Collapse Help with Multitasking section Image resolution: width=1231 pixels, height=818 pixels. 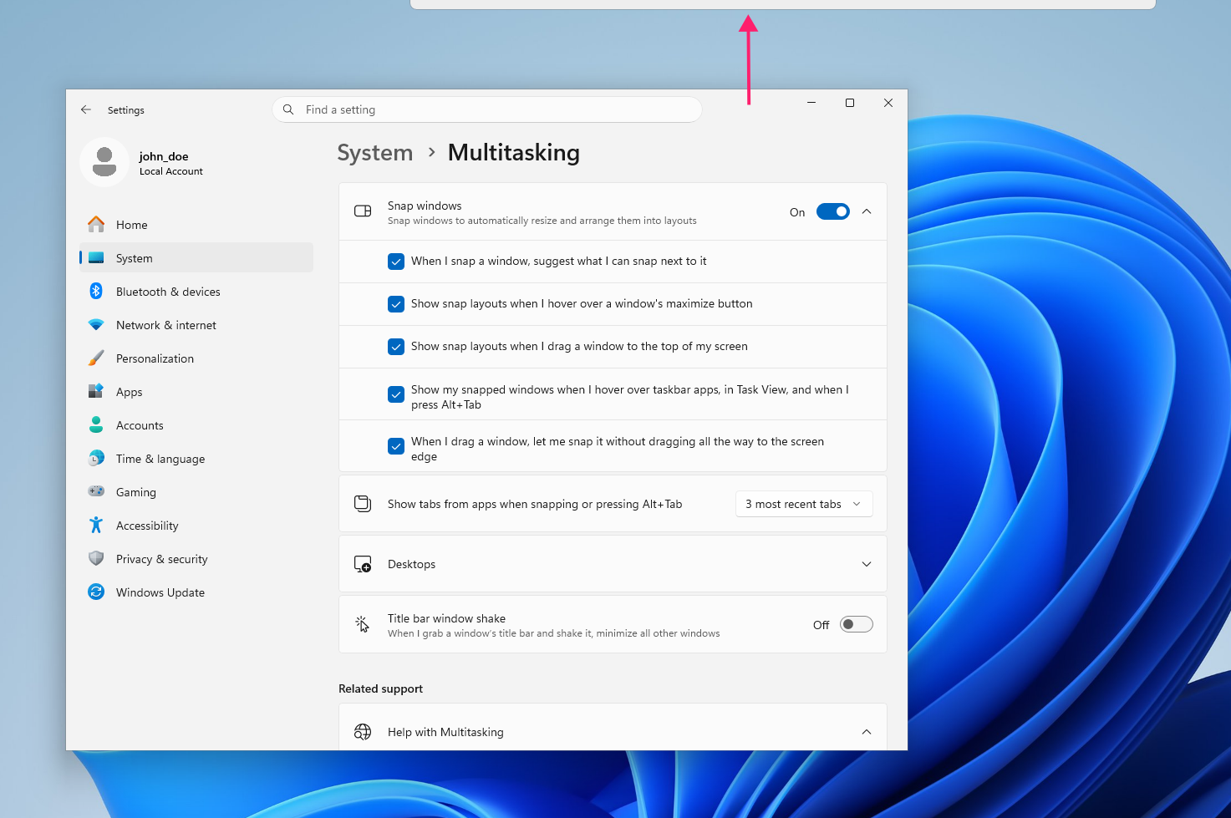click(x=867, y=732)
